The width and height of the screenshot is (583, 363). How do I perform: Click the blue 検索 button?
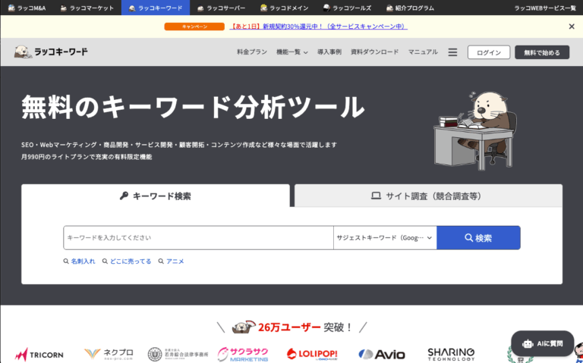[478, 237]
